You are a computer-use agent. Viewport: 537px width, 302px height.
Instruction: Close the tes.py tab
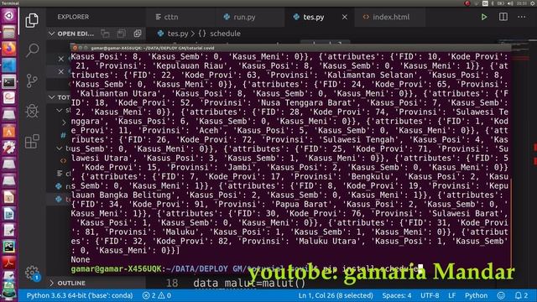tap(345, 17)
